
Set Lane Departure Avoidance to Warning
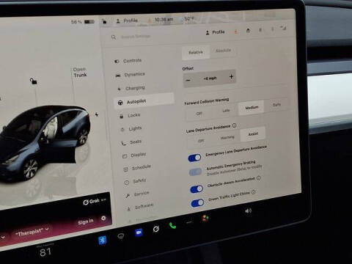tap(227, 138)
